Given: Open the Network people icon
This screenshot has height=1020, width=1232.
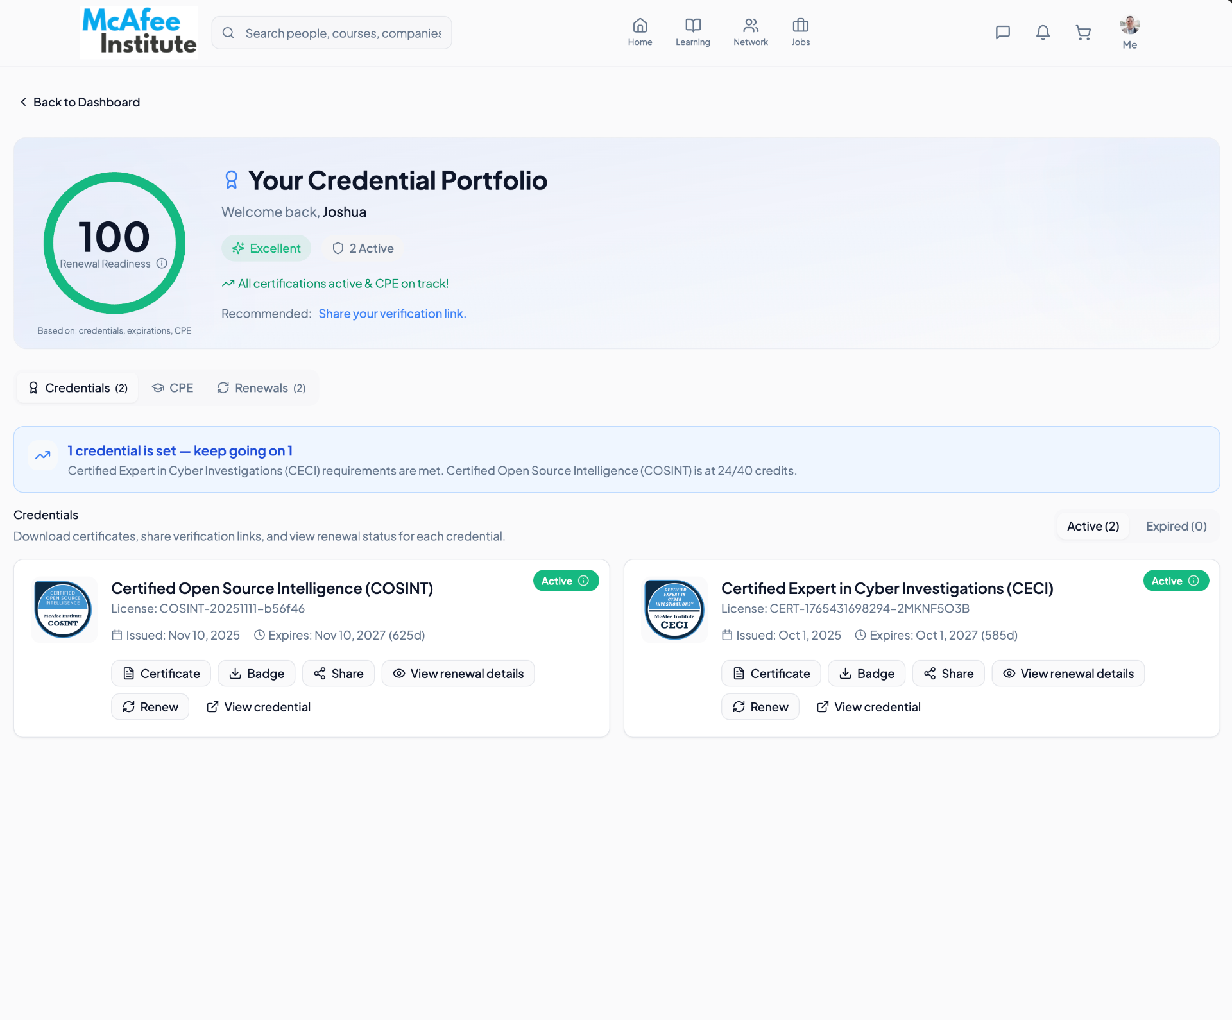Looking at the screenshot, I should click(x=751, y=26).
